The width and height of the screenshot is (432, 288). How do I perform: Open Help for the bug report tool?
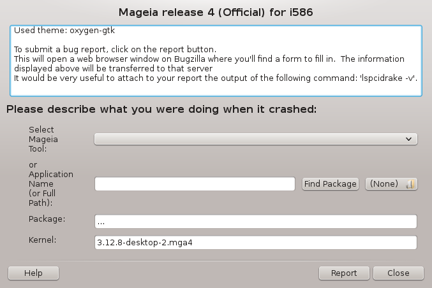coord(33,273)
